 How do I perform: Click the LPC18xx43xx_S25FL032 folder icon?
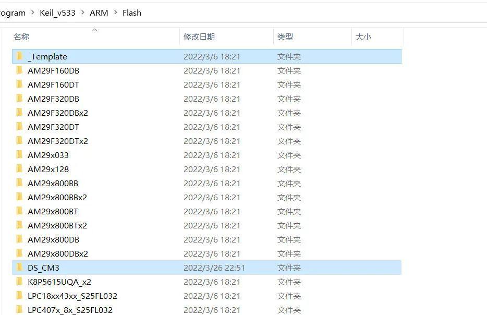pos(19,296)
